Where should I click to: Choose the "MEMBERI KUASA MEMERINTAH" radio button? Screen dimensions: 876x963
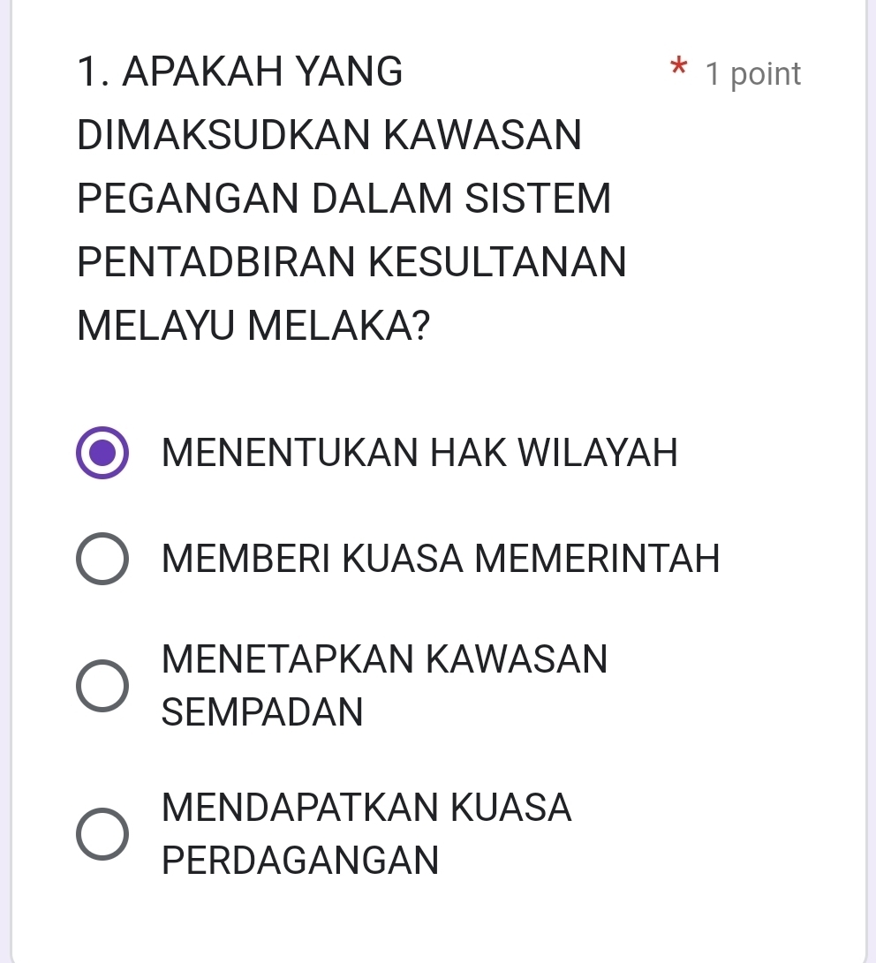click(x=102, y=559)
